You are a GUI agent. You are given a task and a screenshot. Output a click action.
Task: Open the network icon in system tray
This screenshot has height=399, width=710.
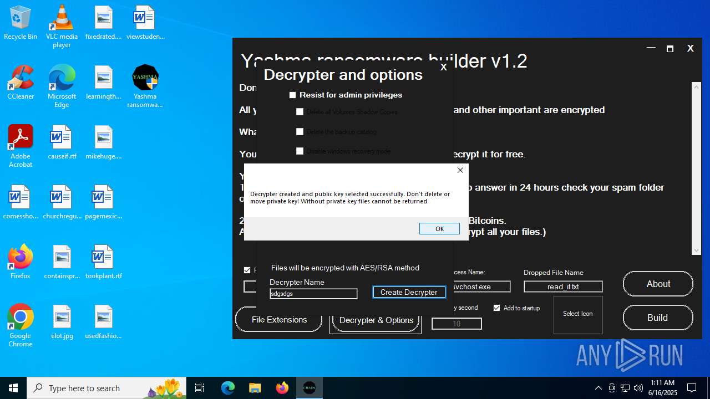(x=625, y=388)
